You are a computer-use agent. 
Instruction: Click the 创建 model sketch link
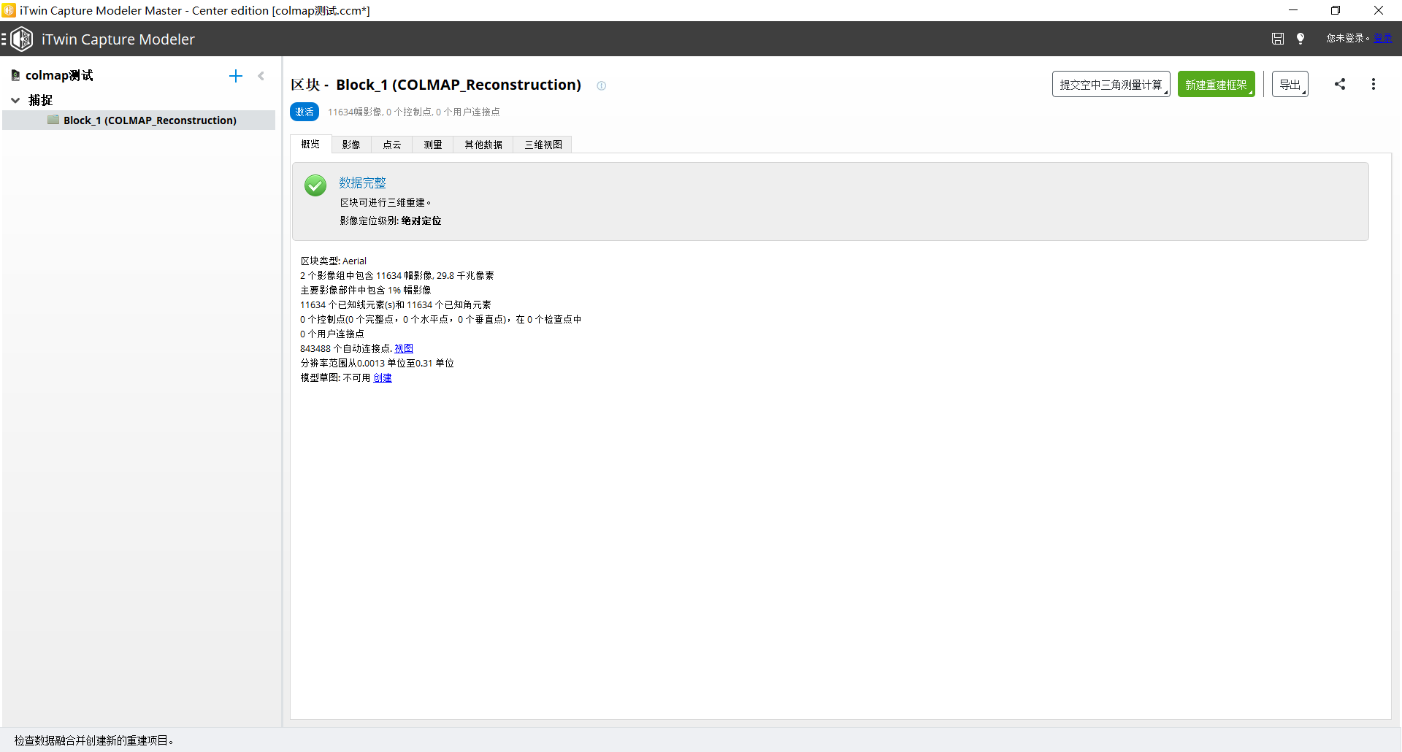tap(383, 377)
